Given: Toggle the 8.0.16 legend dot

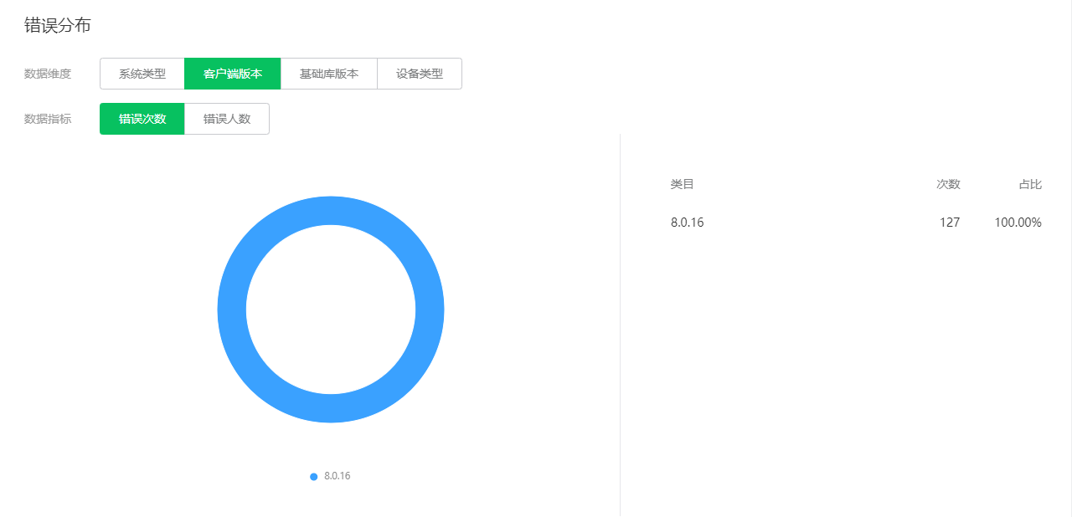Looking at the screenshot, I should click(x=314, y=476).
